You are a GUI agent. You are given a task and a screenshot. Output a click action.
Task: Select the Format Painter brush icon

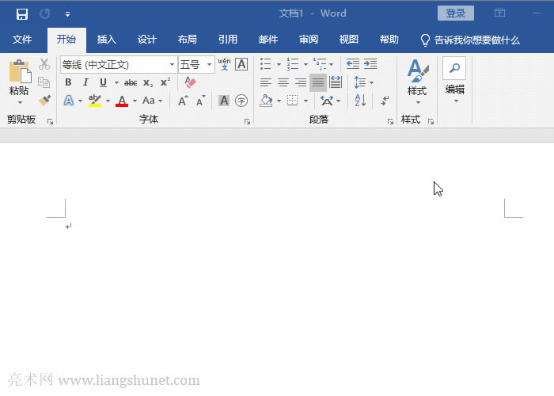[x=44, y=101]
